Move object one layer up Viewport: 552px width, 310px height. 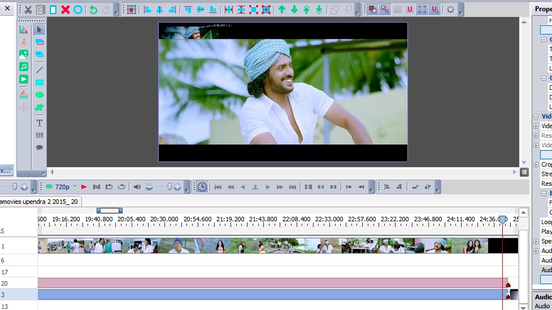tap(281, 10)
